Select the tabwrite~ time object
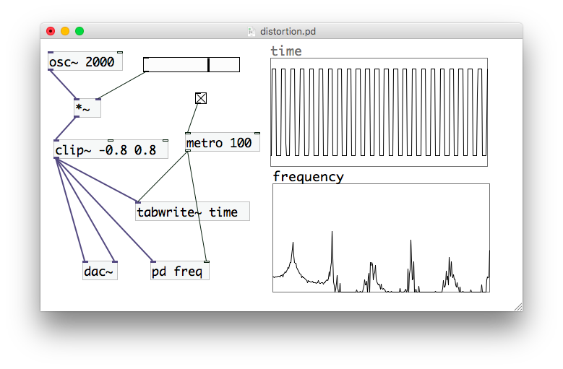Viewport: 563px width, 369px height. [192, 212]
